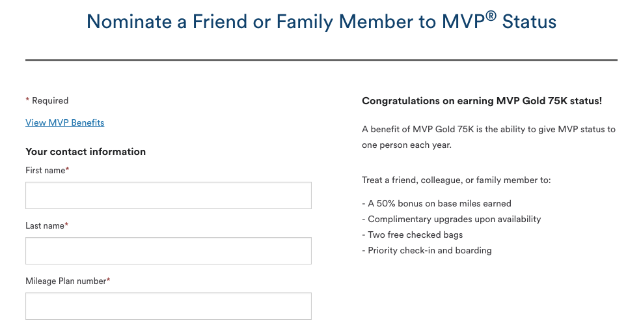Click the registered trademark symbol after MVP
This screenshot has width=641, height=327.
(491, 16)
